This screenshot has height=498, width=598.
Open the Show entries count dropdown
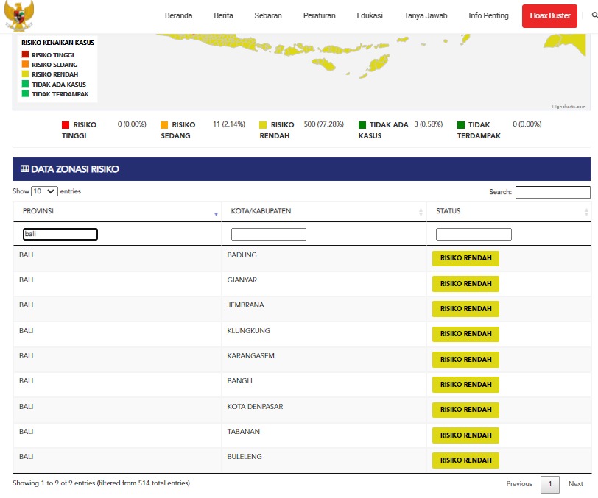click(x=44, y=191)
